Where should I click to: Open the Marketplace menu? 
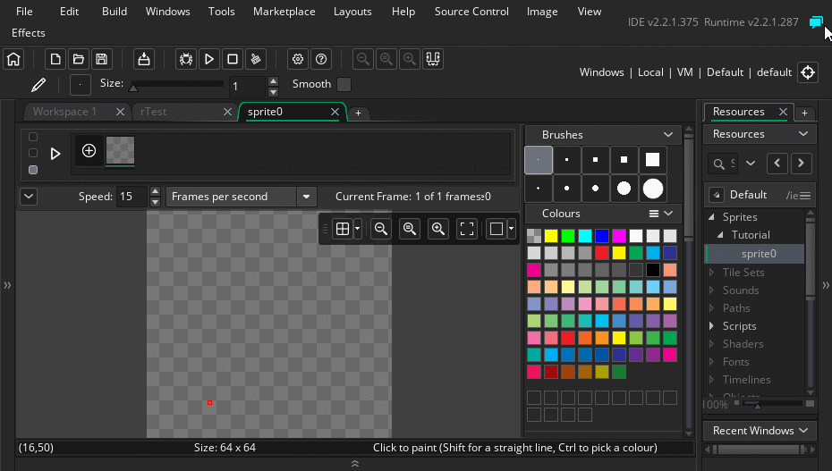284,12
